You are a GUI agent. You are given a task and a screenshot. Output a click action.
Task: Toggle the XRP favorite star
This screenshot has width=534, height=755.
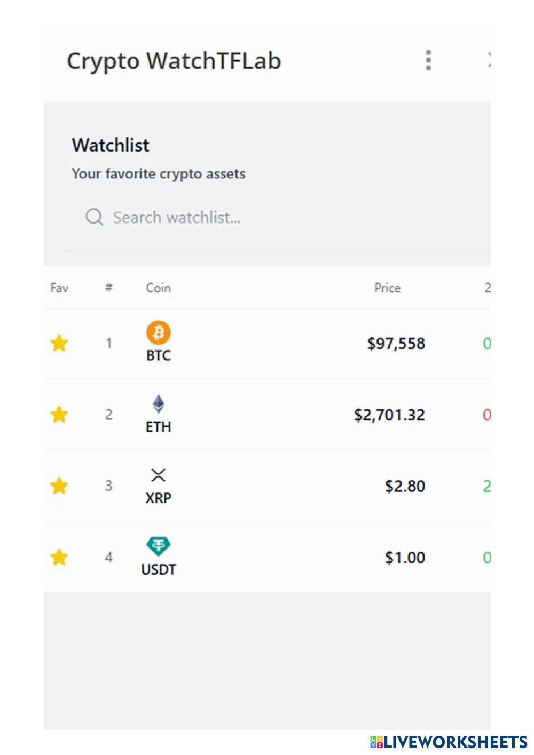click(59, 486)
